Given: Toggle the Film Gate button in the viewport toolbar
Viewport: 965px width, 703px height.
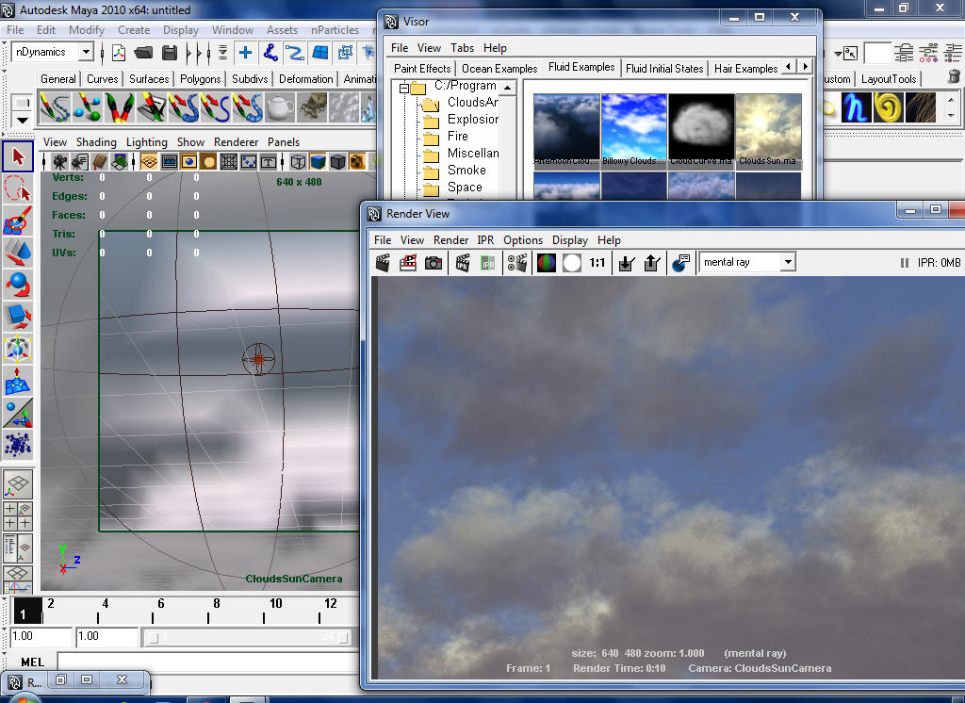Looking at the screenshot, I should pos(170,162).
